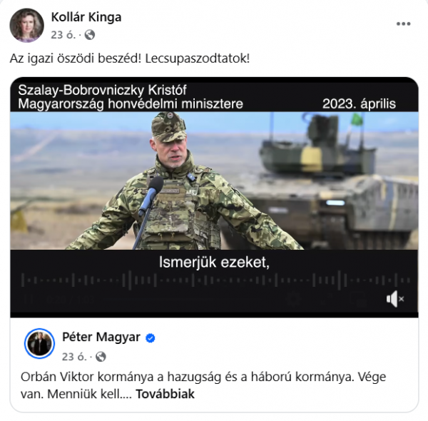
Task: Open the top post's 23 ó. timestamp
Action: tap(63, 35)
